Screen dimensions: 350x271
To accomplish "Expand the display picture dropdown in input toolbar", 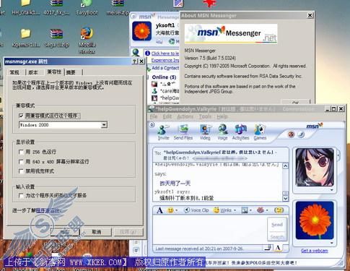I will point(250,210).
